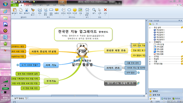Expand the 스마일 tree group

150,57
